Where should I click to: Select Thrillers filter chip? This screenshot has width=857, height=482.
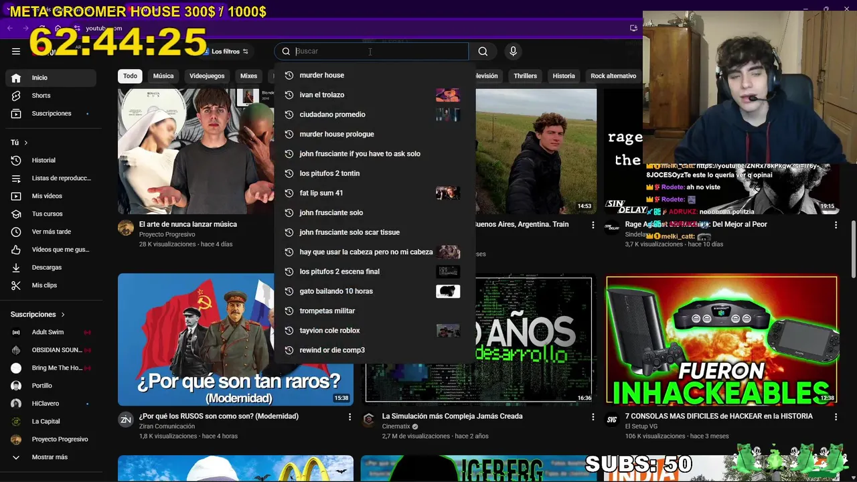[525, 76]
